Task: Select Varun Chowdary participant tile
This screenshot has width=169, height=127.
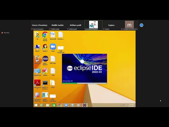Action: click(40, 25)
